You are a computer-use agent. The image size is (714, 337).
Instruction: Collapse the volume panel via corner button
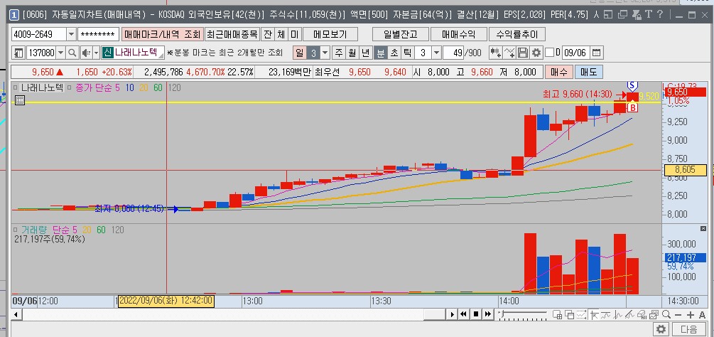click(x=703, y=228)
